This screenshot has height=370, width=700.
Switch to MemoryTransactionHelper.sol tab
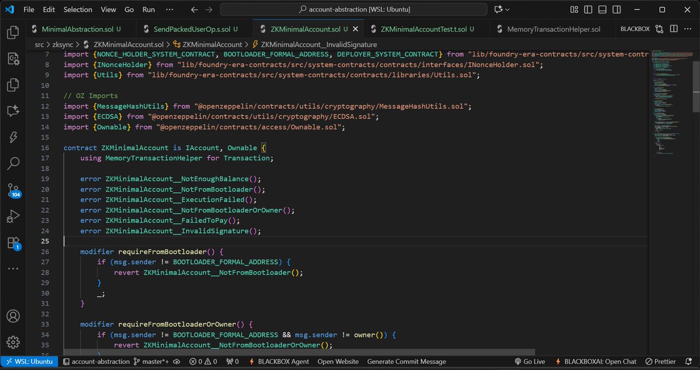pyautogui.click(x=554, y=29)
